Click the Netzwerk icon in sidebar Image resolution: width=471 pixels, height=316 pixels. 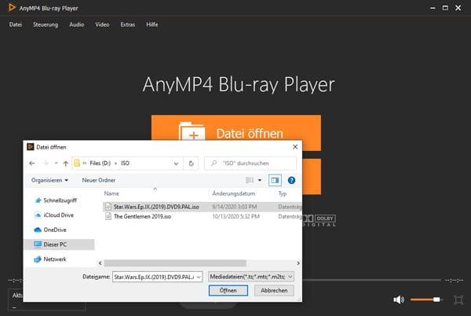click(38, 259)
